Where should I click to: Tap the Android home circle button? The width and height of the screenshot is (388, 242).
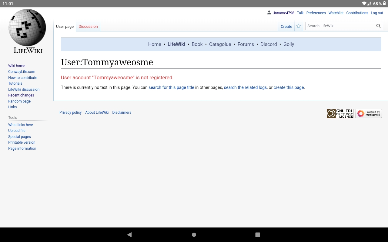[194, 234]
